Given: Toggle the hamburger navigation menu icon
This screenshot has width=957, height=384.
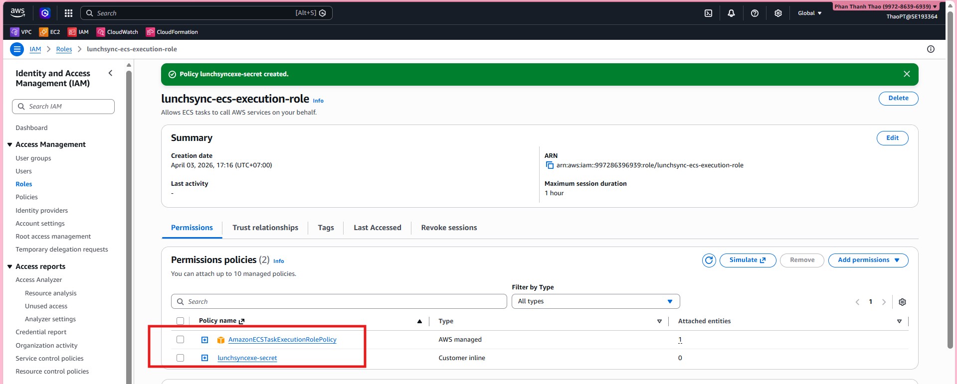Looking at the screenshot, I should tap(17, 49).
